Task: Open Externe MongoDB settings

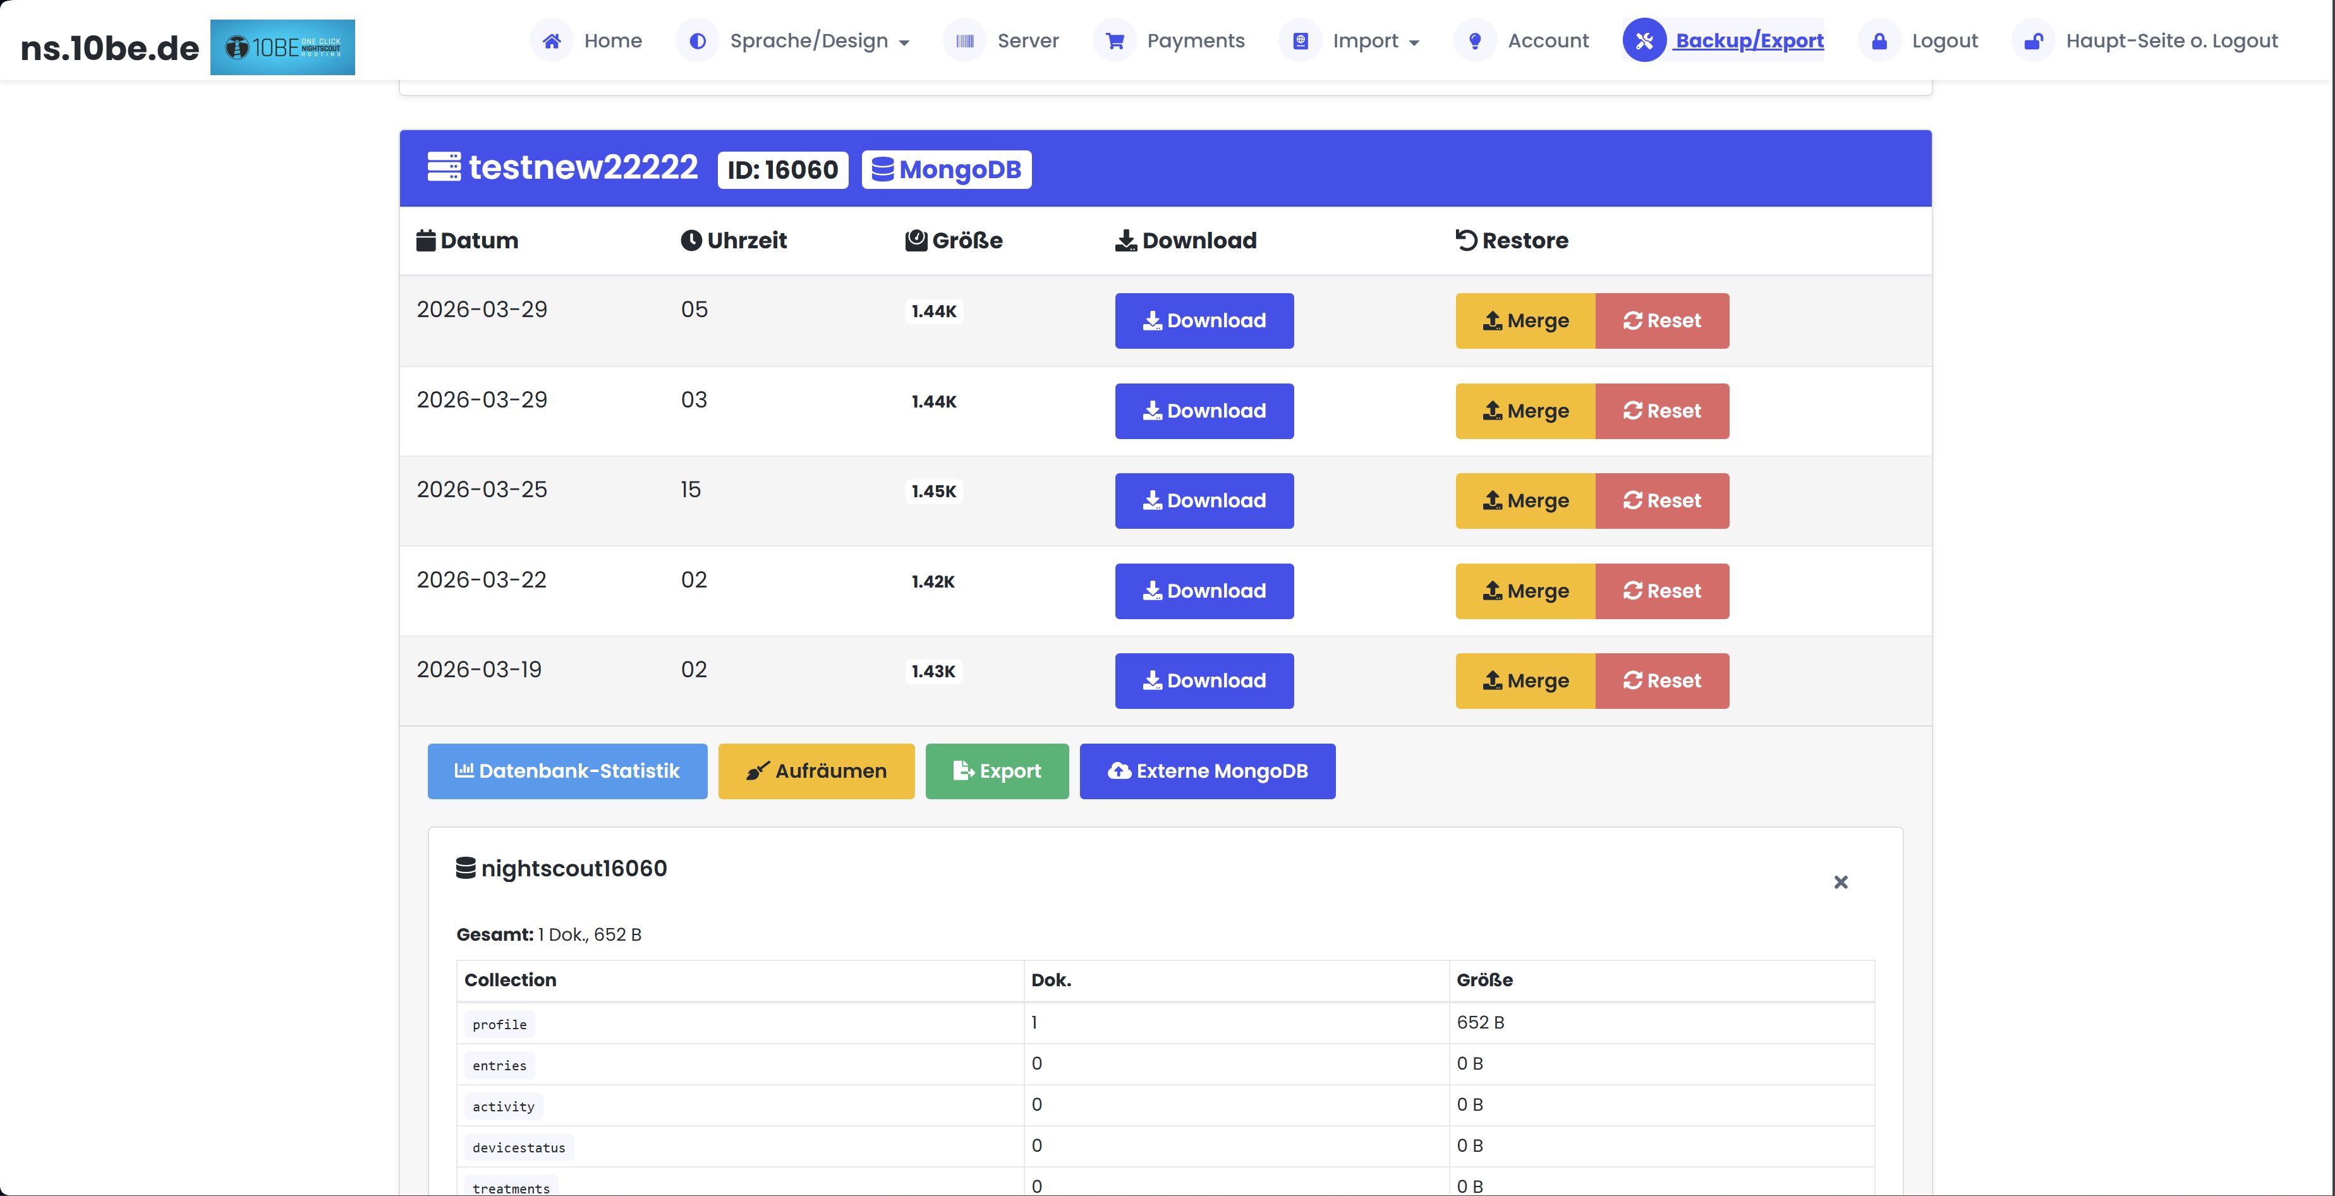Action: 1206,771
